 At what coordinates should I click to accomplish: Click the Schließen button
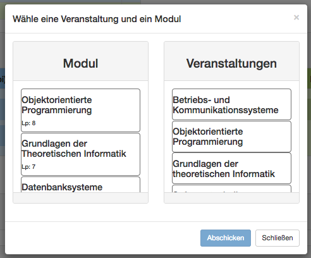(277, 238)
